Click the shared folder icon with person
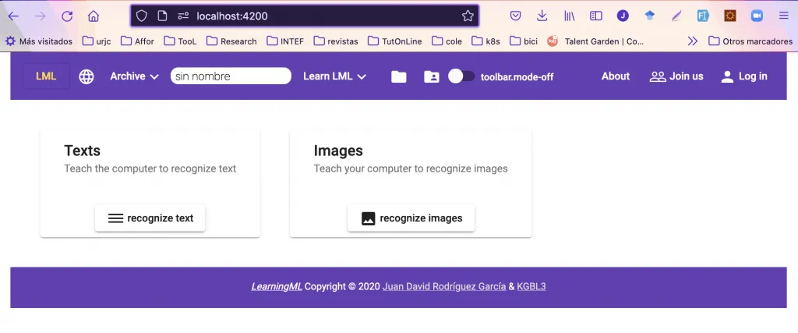Image resolution: width=798 pixels, height=333 pixels. (431, 76)
